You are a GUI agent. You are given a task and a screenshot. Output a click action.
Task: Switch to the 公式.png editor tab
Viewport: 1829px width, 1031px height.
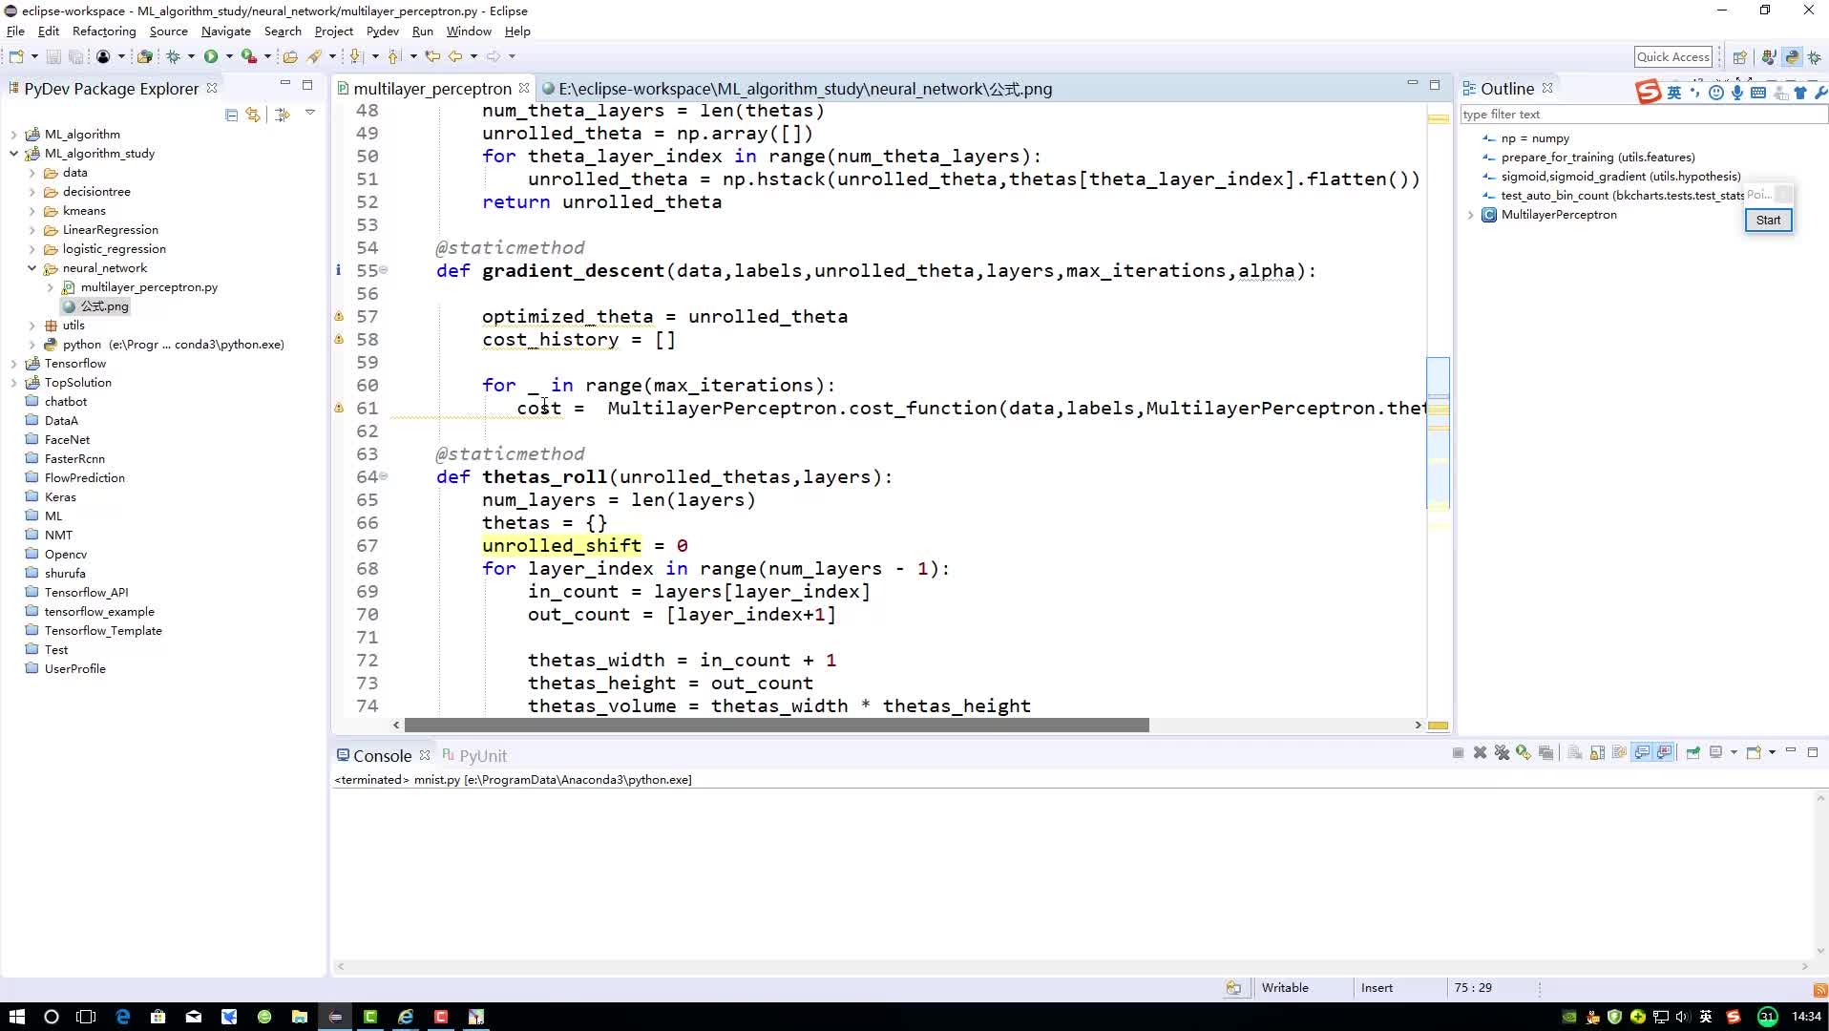click(797, 89)
